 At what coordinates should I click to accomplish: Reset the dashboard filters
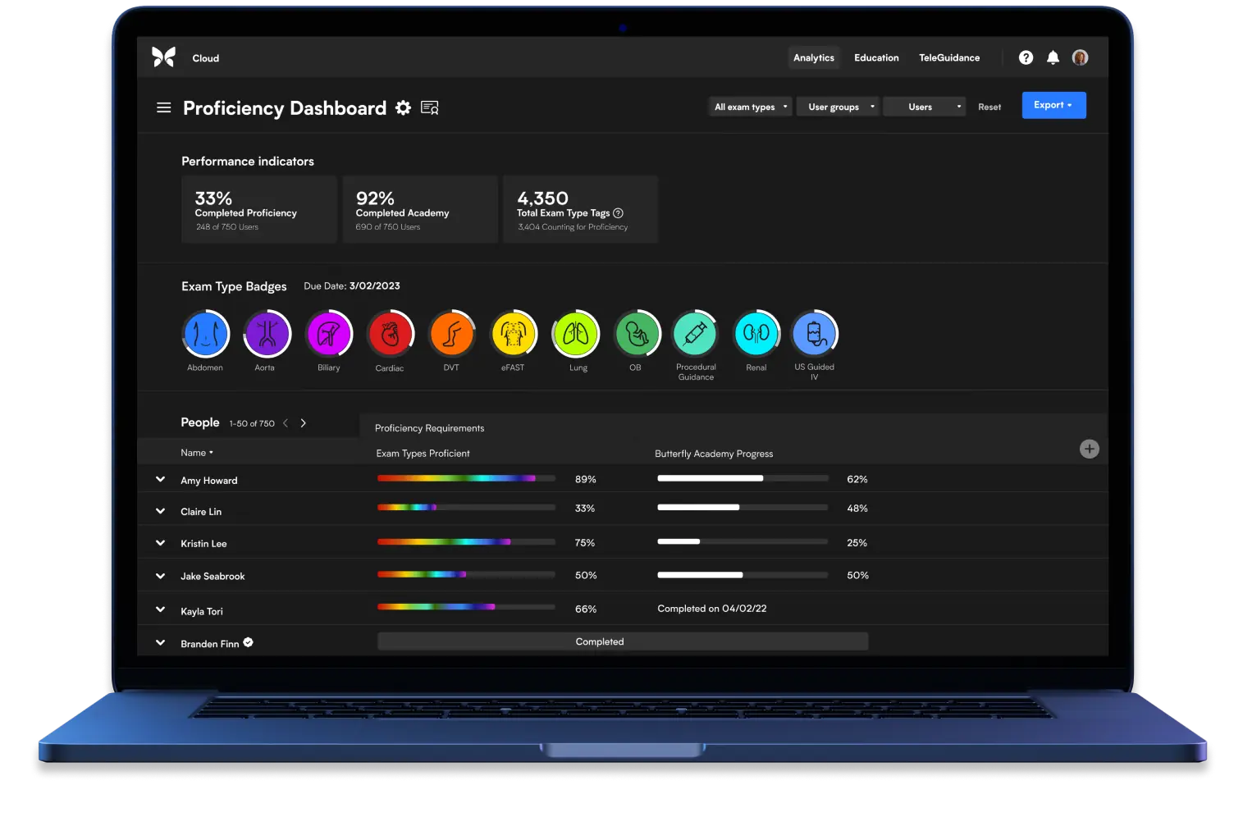pyautogui.click(x=989, y=107)
